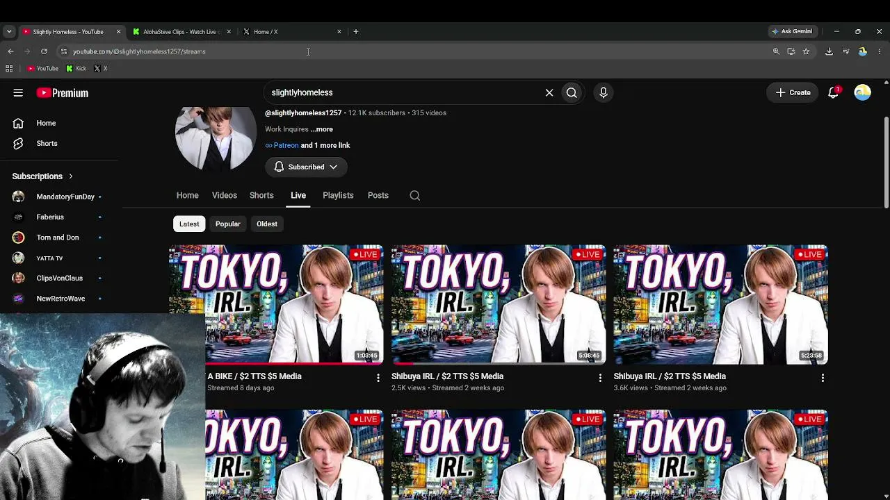Search within the channel using magnifier icon
The width and height of the screenshot is (890, 500).
point(415,196)
